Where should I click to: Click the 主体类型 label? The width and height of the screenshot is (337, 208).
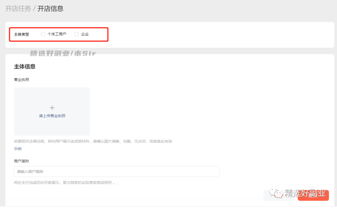tap(22, 34)
